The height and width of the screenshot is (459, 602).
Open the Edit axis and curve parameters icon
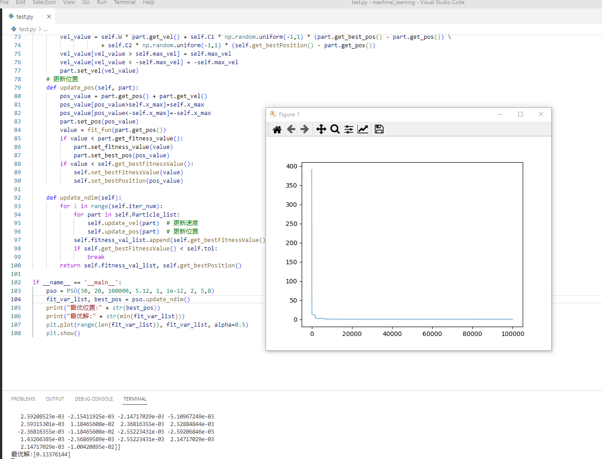pyautogui.click(x=363, y=129)
